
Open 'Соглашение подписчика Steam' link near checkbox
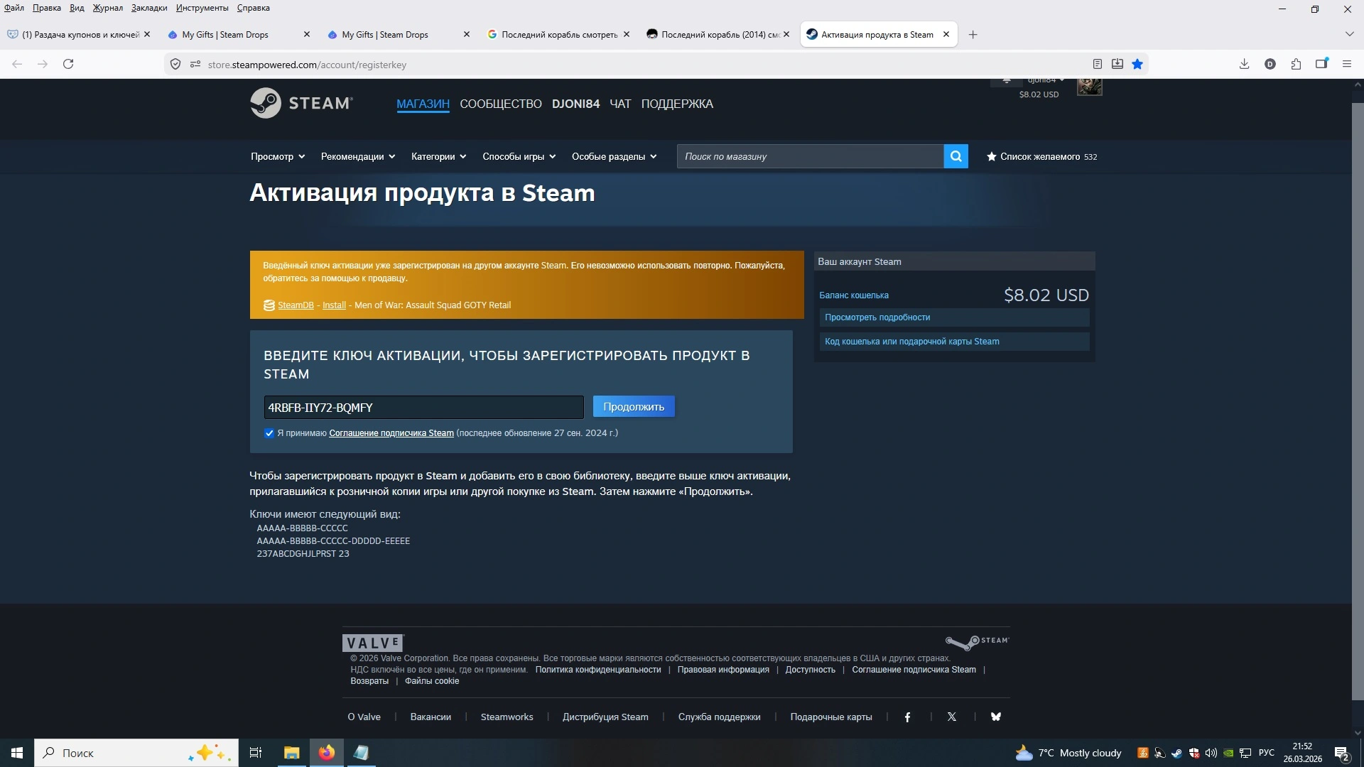pyautogui.click(x=391, y=433)
